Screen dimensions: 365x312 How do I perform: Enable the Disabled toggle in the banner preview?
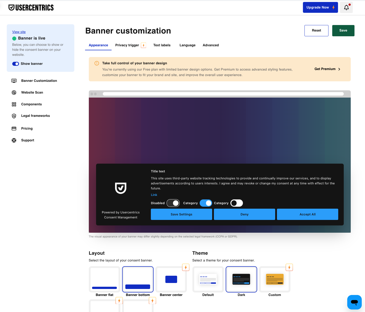coord(173,203)
